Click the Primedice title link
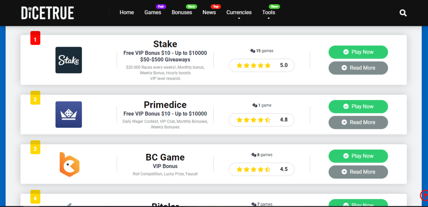428x207 pixels. tap(165, 105)
